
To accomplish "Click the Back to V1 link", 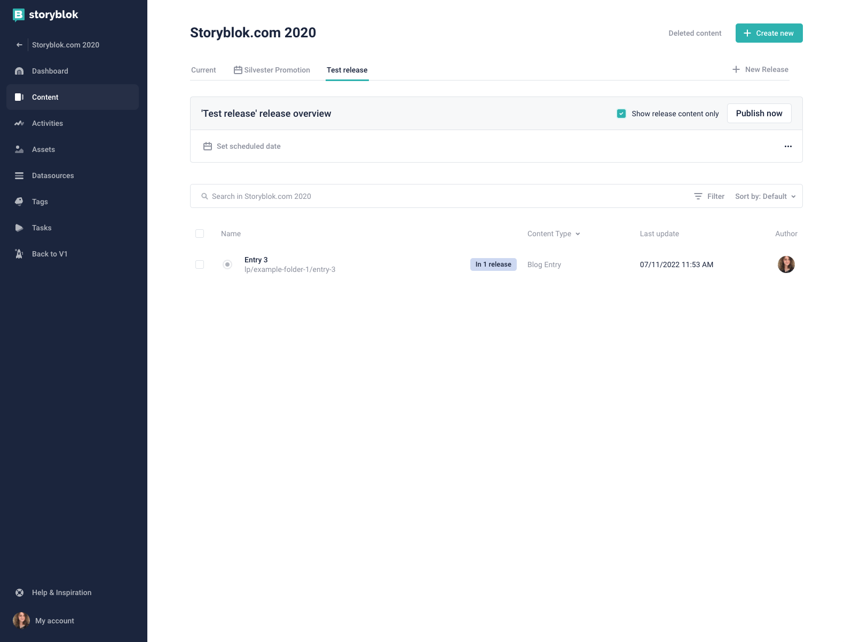I will 73,254.
